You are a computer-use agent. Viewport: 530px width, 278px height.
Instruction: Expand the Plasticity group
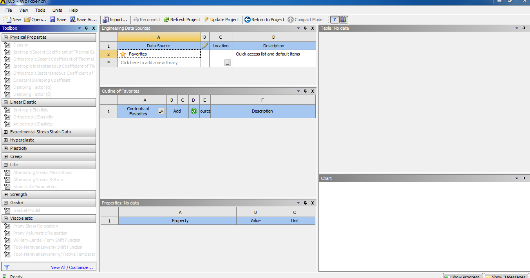pyautogui.click(x=6, y=148)
